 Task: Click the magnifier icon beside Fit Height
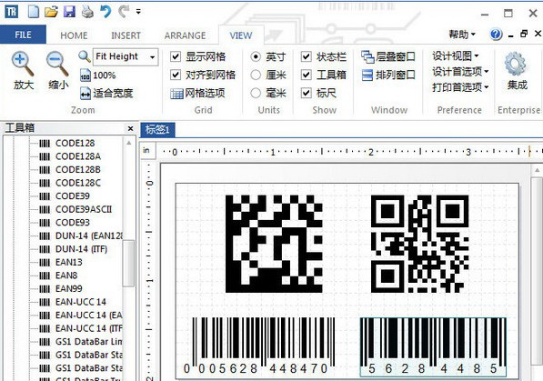click(x=85, y=56)
